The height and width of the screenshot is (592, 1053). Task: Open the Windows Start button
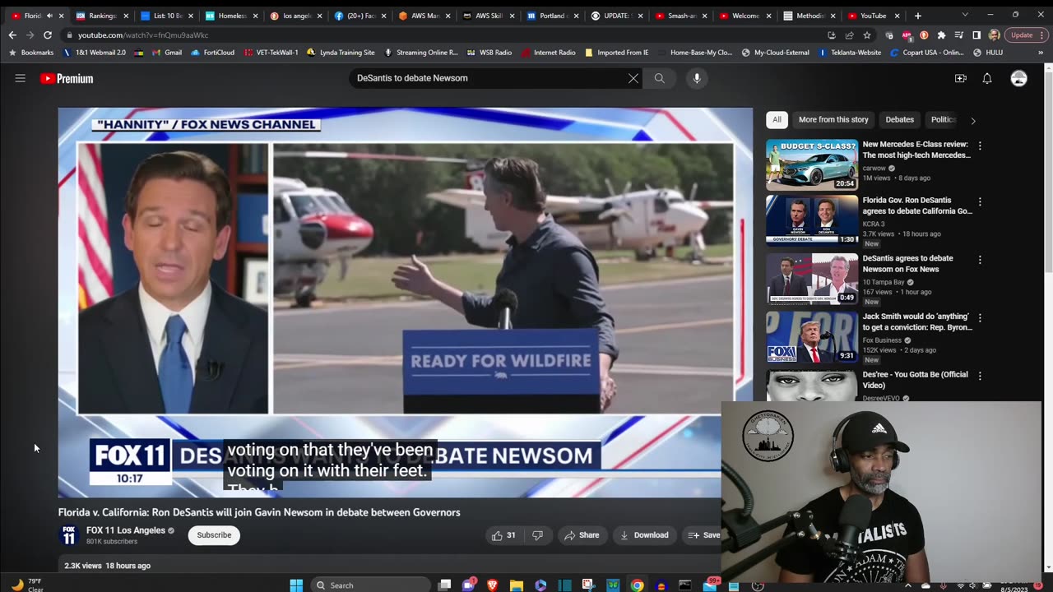[296, 585]
